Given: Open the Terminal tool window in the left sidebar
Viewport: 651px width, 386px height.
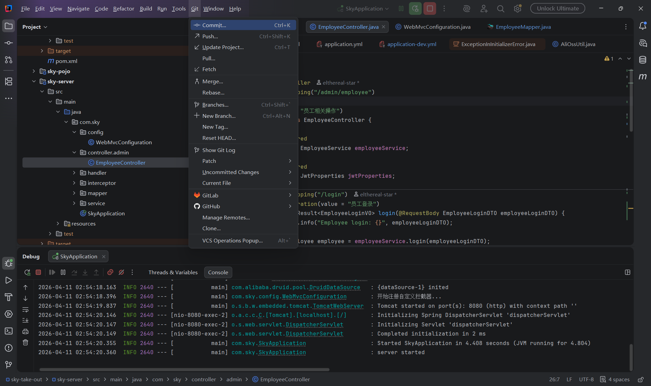Looking at the screenshot, I should [9, 331].
